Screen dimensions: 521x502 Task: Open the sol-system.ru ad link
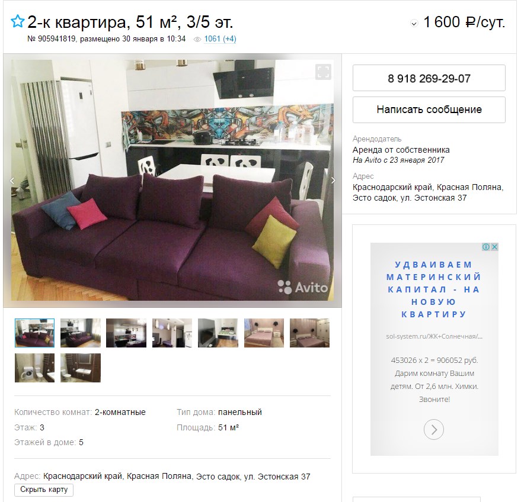(434, 336)
